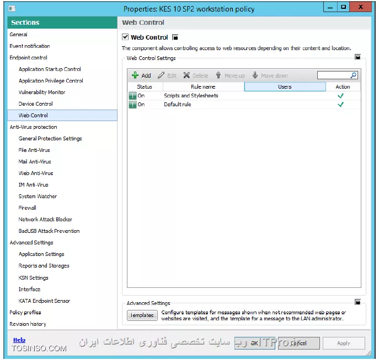Click the Apply button

[x=344, y=343]
